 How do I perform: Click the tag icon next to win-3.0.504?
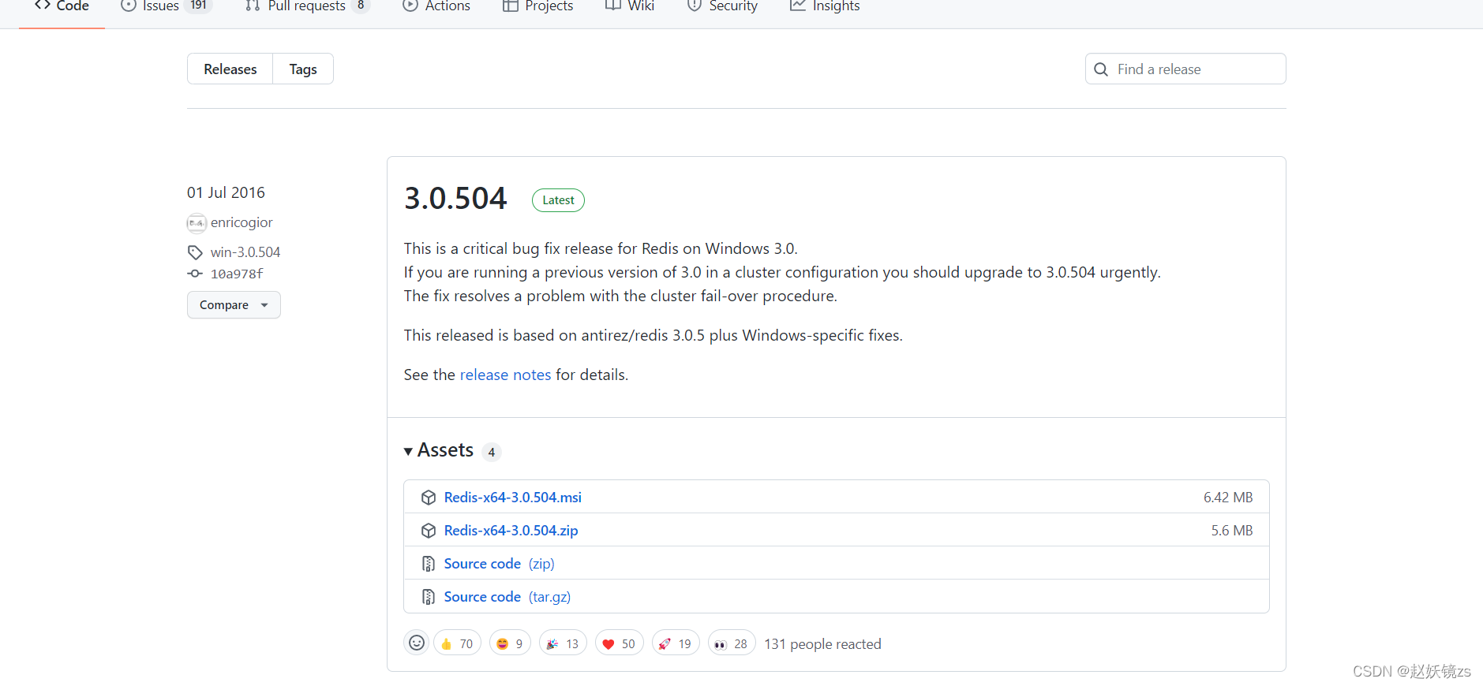(x=195, y=252)
